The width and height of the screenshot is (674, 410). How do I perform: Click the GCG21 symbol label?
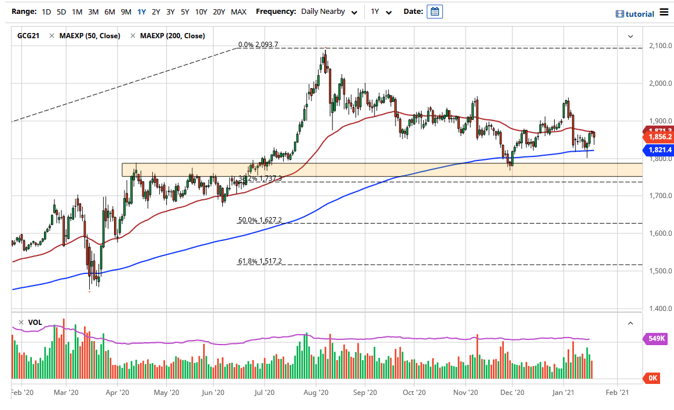(28, 35)
